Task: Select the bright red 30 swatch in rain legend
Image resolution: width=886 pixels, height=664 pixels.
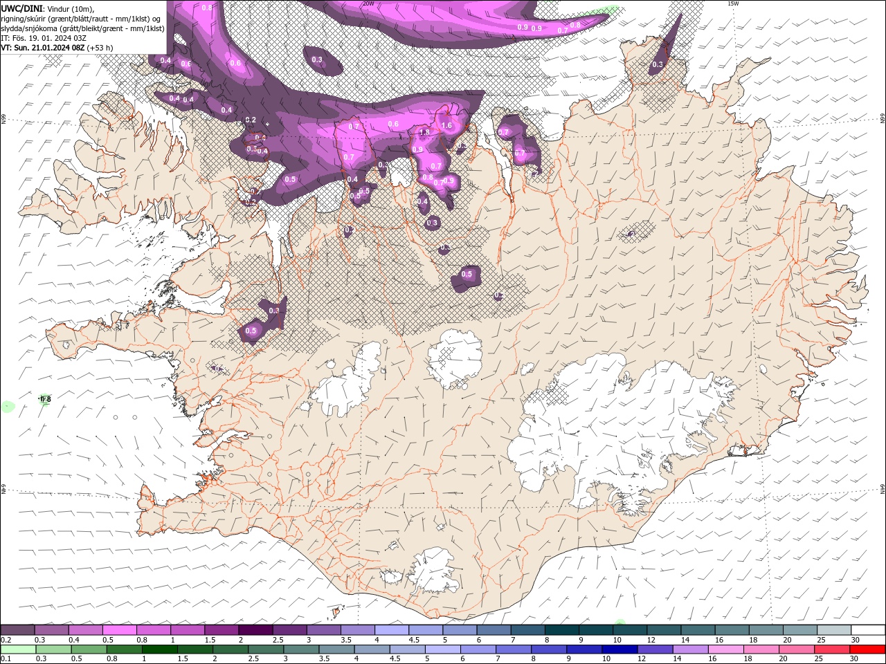Action: coord(869,649)
